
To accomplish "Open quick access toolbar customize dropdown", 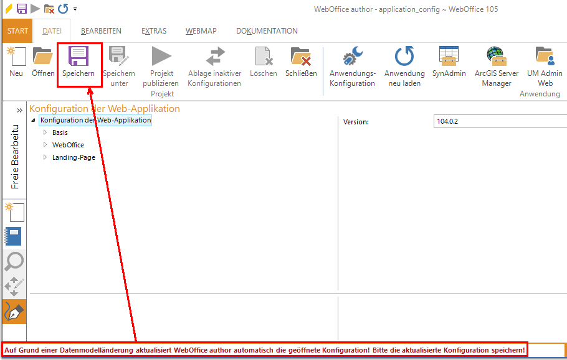I will [x=75, y=8].
